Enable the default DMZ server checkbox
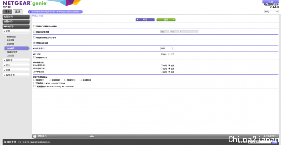The width and height of the screenshot is (281, 145). pyautogui.click(x=34, y=32)
